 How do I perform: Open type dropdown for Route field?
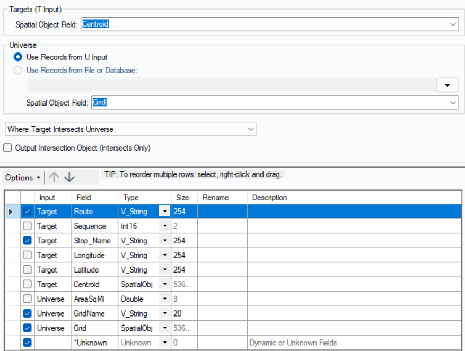coord(164,212)
